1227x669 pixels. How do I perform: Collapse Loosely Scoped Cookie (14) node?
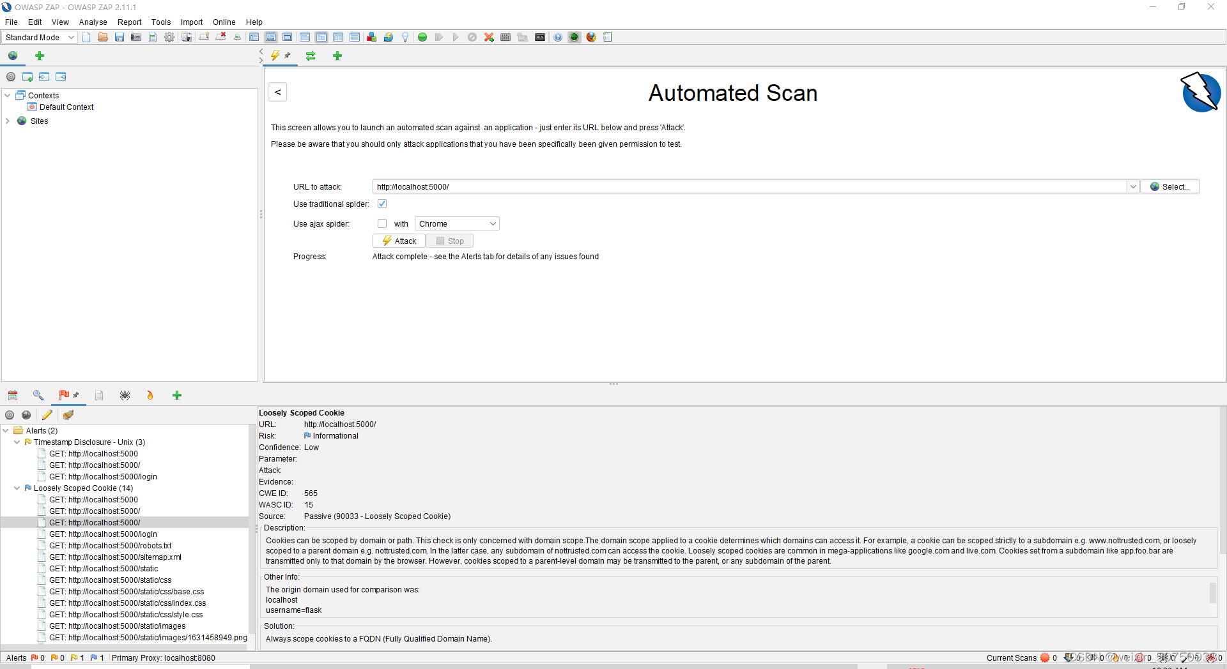tap(17, 488)
